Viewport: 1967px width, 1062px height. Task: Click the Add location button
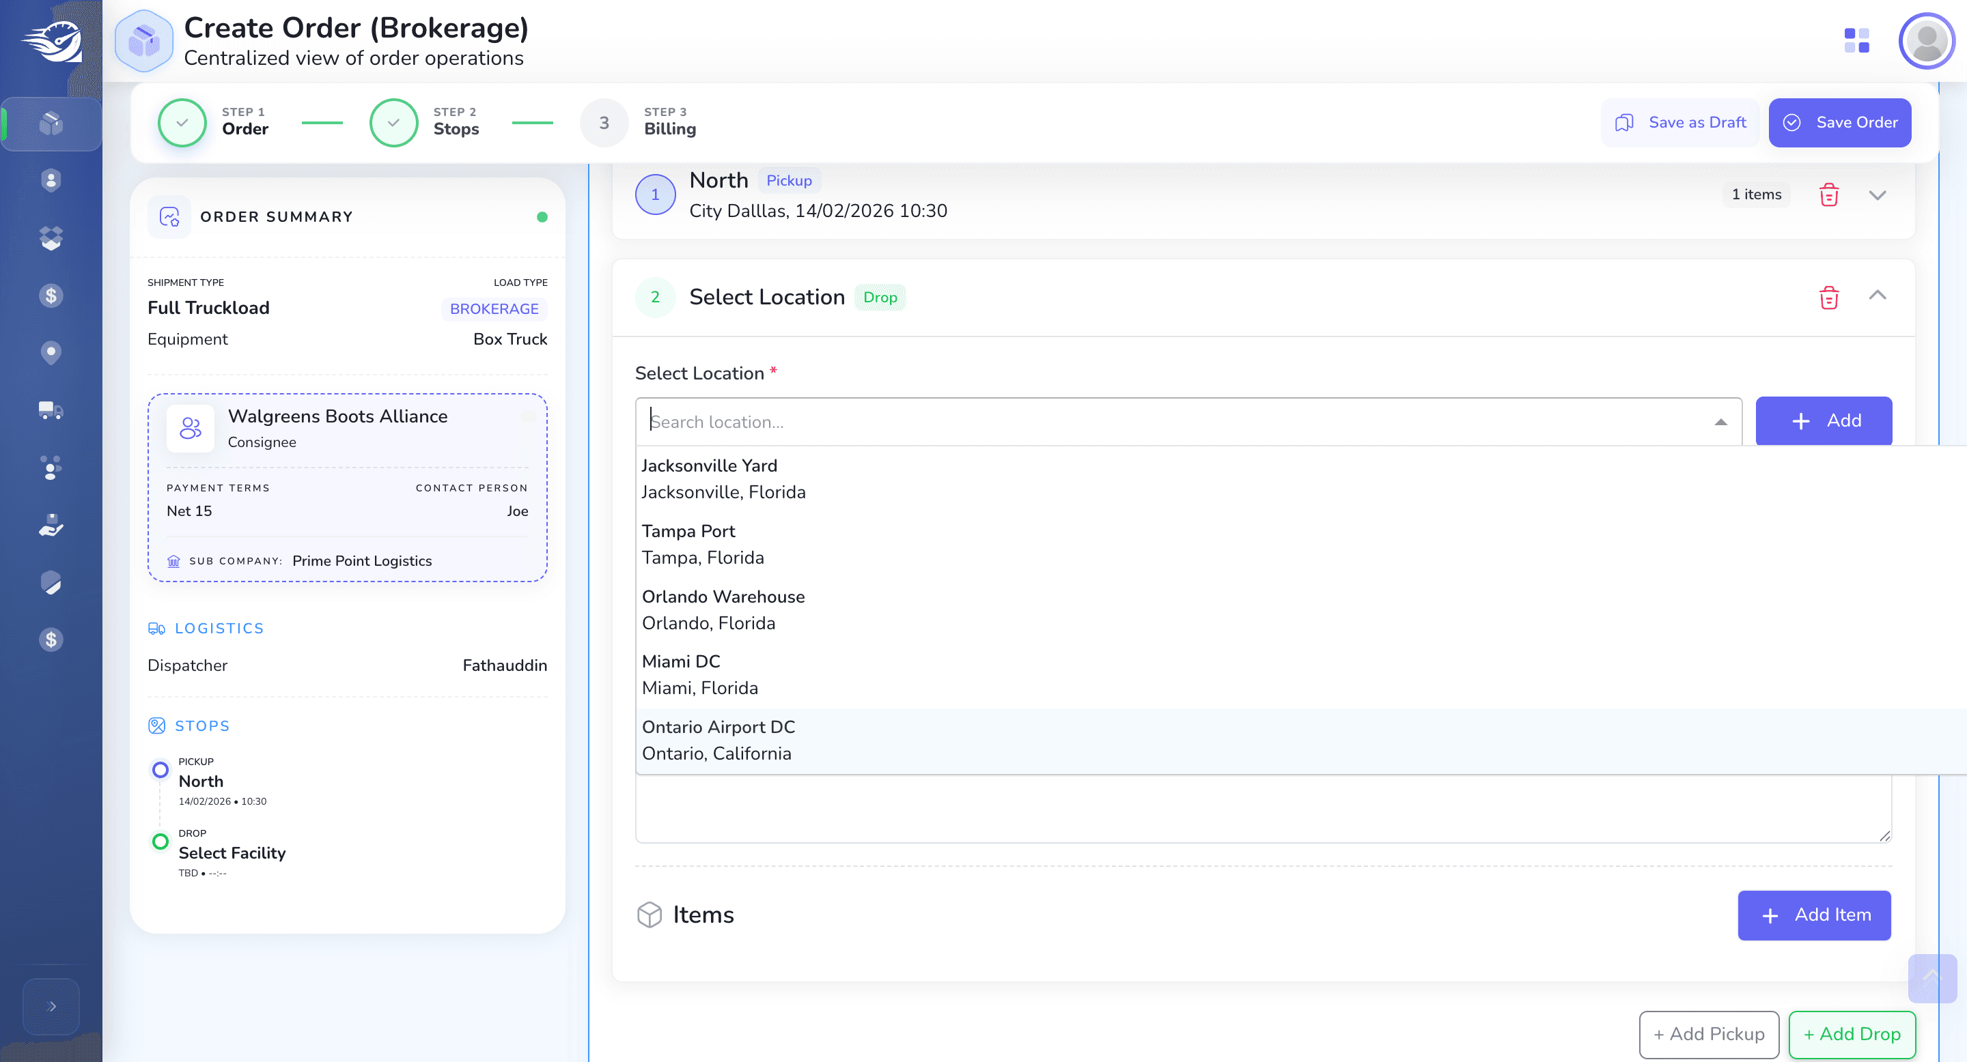tap(1824, 421)
